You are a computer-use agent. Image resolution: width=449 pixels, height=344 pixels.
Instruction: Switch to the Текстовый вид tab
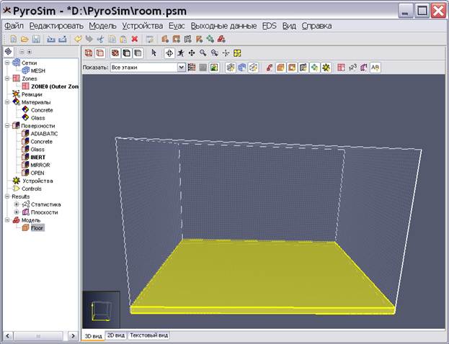tap(149, 335)
